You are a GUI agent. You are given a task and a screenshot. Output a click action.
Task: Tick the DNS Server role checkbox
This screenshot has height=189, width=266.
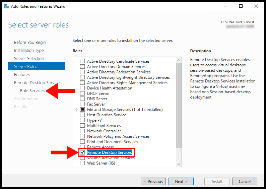[82, 99]
